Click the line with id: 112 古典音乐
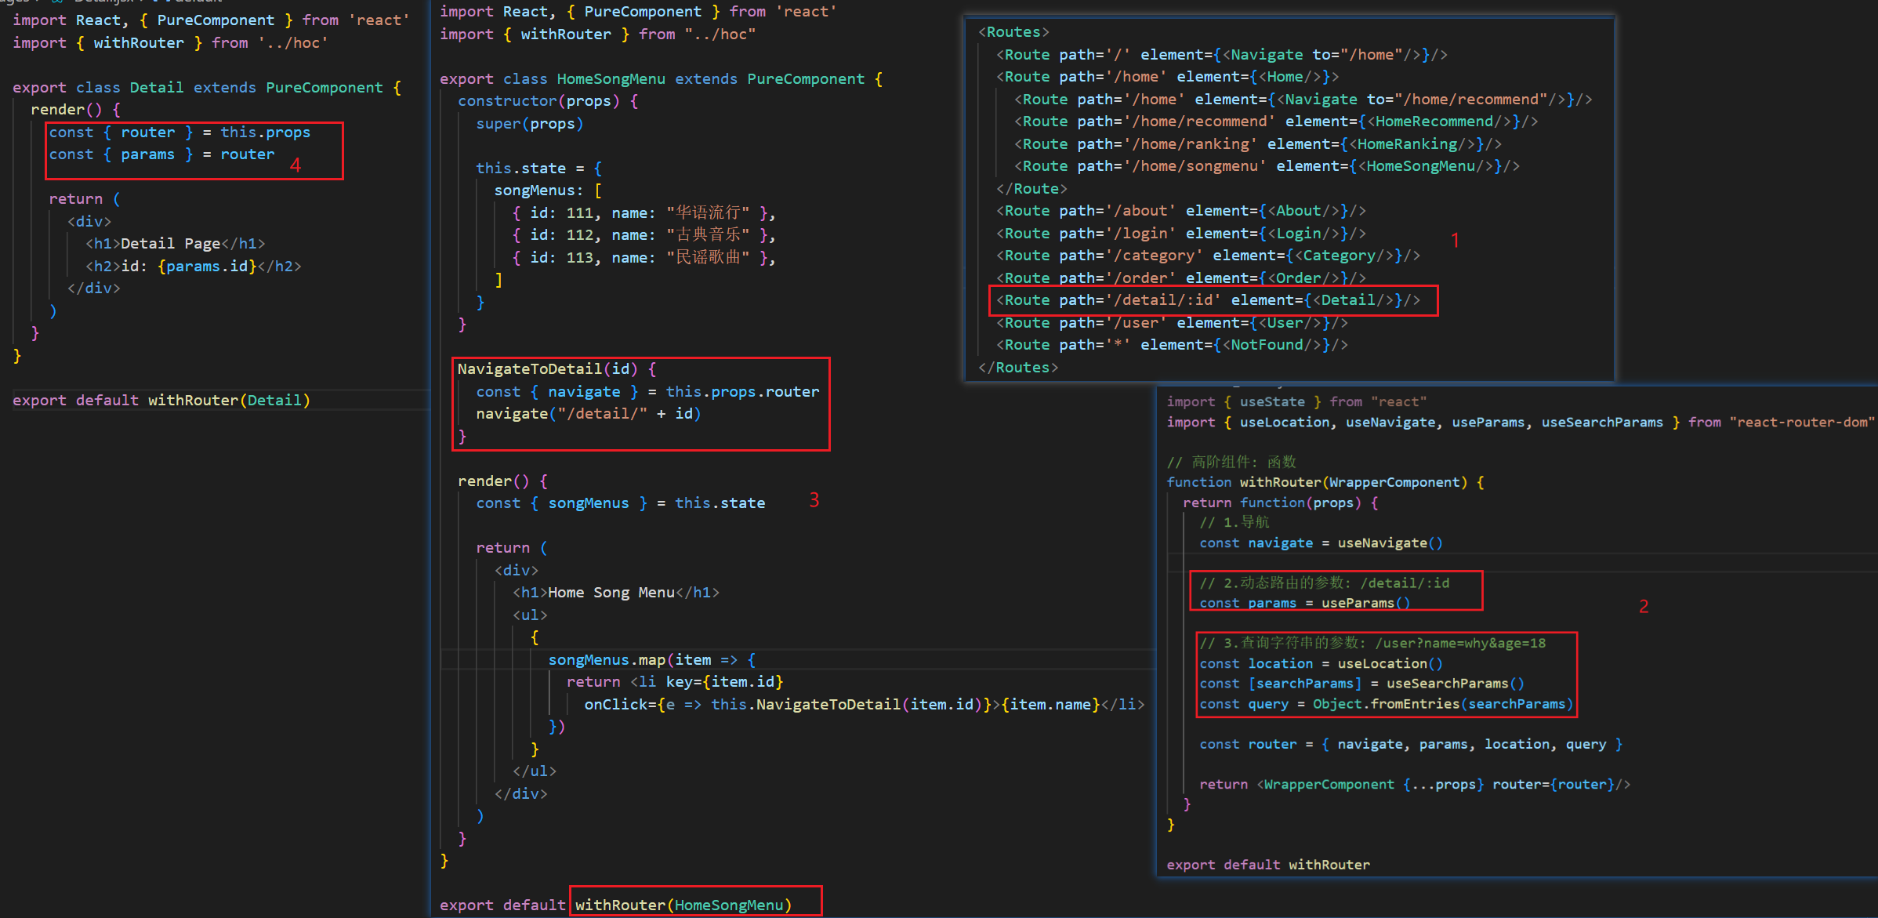 click(x=644, y=235)
